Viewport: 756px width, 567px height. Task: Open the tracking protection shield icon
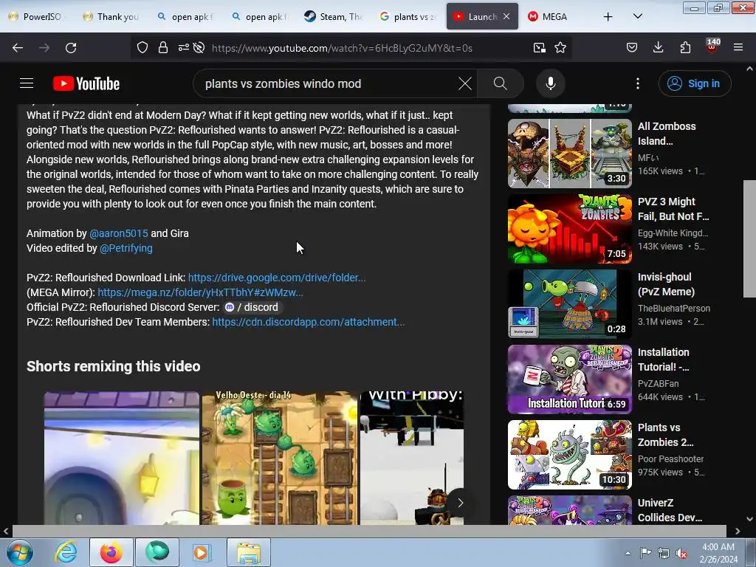pyautogui.click(x=142, y=48)
